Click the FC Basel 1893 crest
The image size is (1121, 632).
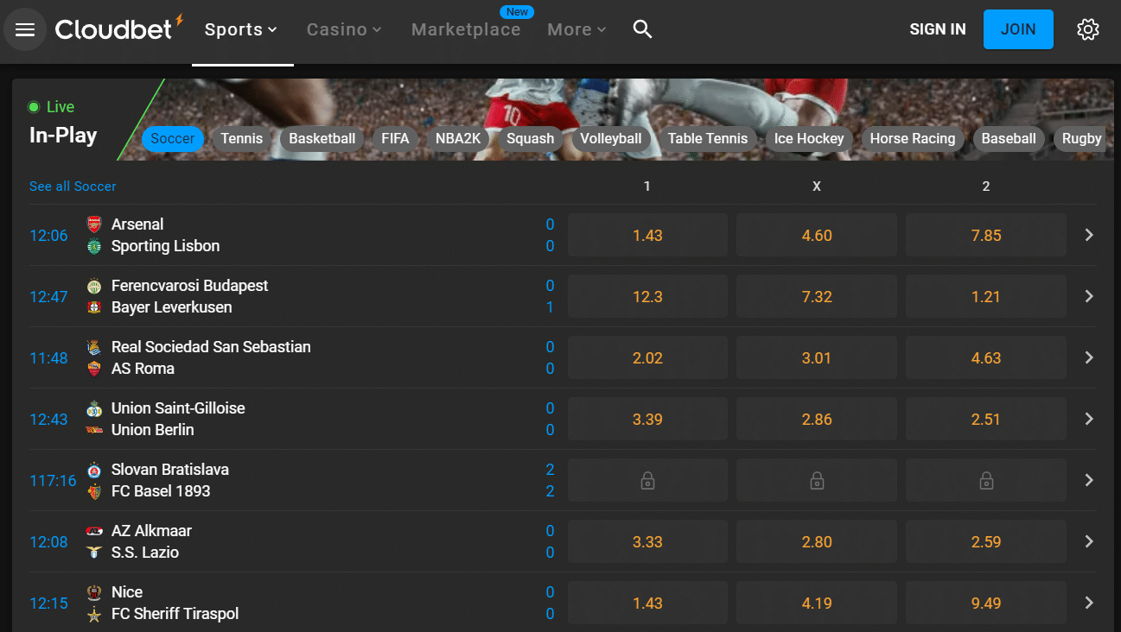(x=94, y=491)
